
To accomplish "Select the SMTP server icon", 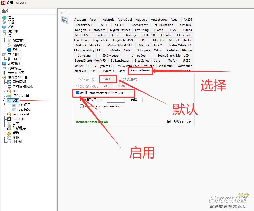I will pos(9,59).
